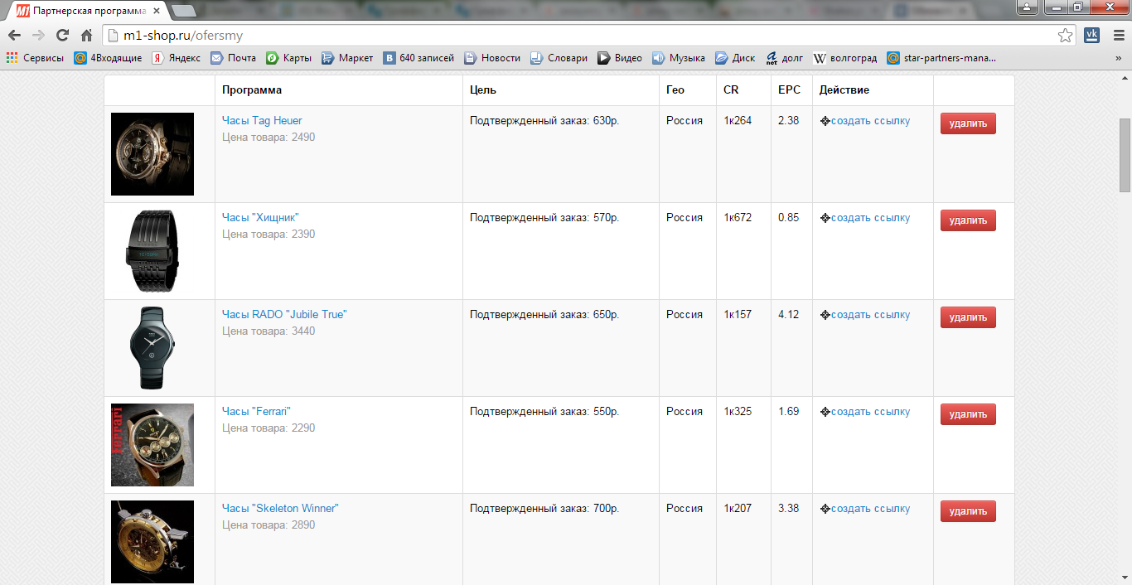Image resolution: width=1132 pixels, height=585 pixels.
Task: Bookmark page with the star icon
Action: point(1065,36)
